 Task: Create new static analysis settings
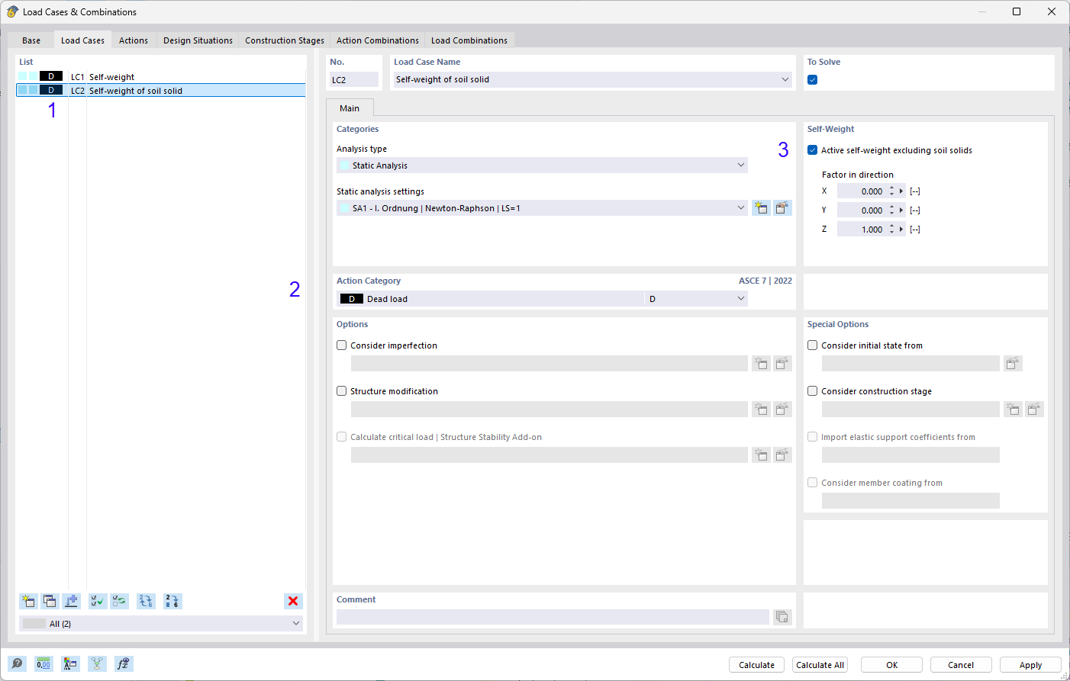tap(761, 208)
